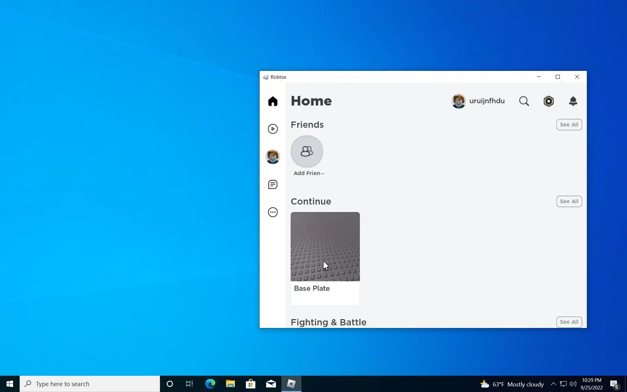The width and height of the screenshot is (627, 392).
Task: Click the Base Plate game title
Action: point(312,288)
